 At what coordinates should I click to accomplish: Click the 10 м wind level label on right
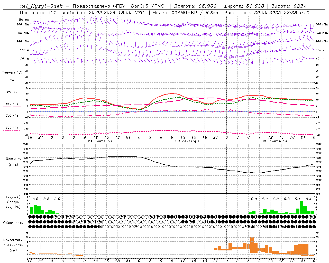tap(320, 59)
